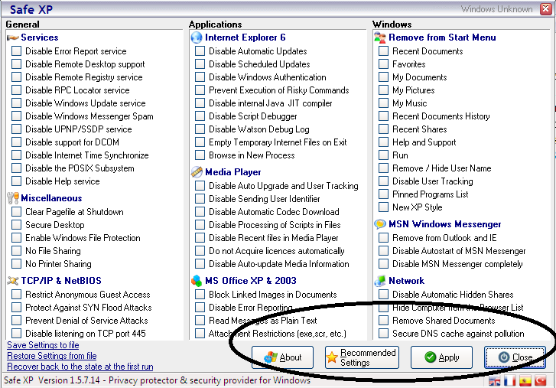Switch language with the Spanish flag icon
Viewport: 556px width, 388px height.
point(525,381)
